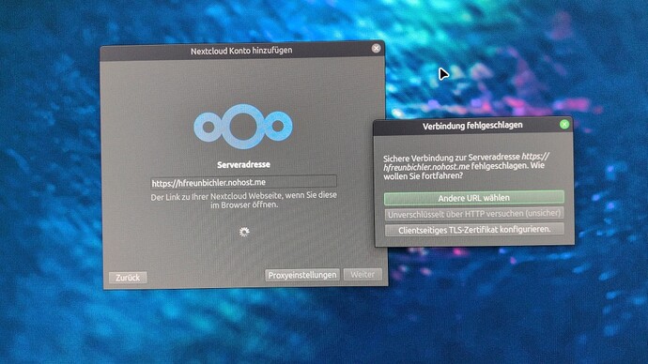Viewport: 648px width, 364px height.
Task: Select the Serveradresse input field
Action: 243,182
